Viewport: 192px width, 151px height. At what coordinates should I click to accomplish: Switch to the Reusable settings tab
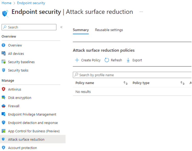109,30
